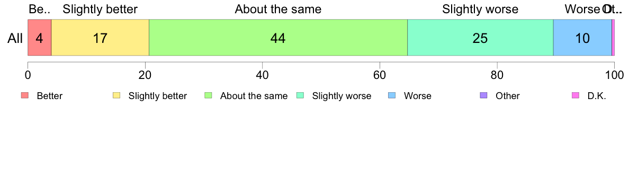
Task: Select the yellow bar segment labeled 17
Action: click(100, 37)
